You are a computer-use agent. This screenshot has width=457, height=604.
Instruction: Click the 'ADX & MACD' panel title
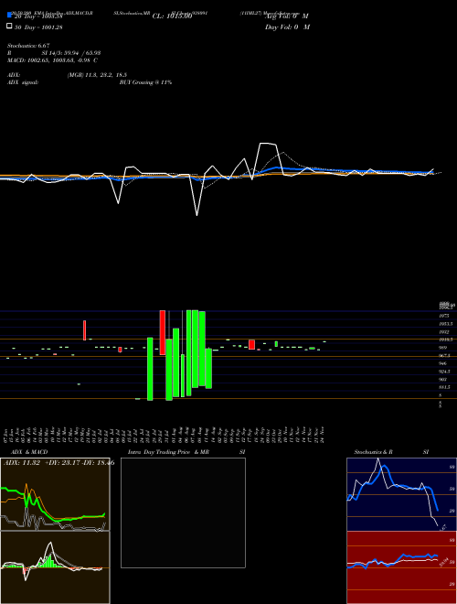pyautogui.click(x=29, y=452)
